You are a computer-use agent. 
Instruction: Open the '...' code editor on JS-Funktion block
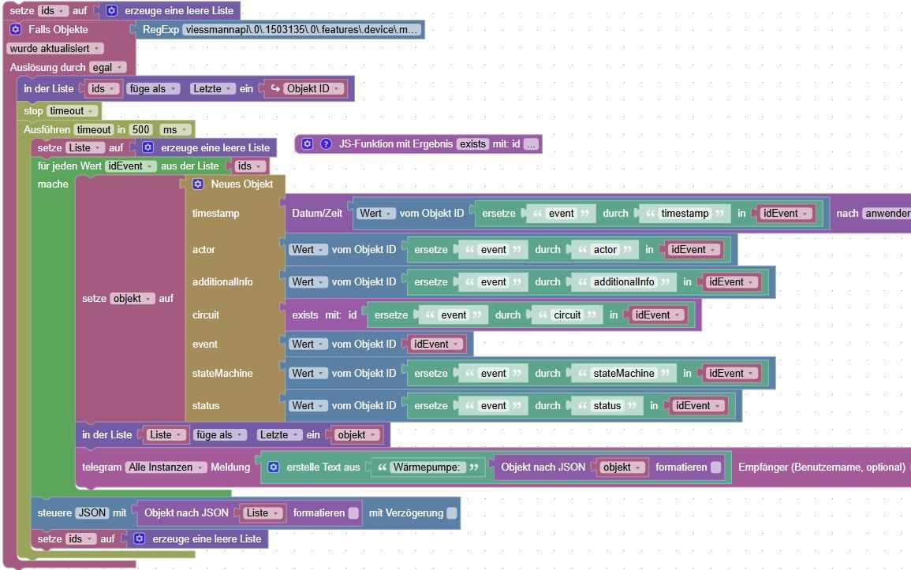[531, 144]
